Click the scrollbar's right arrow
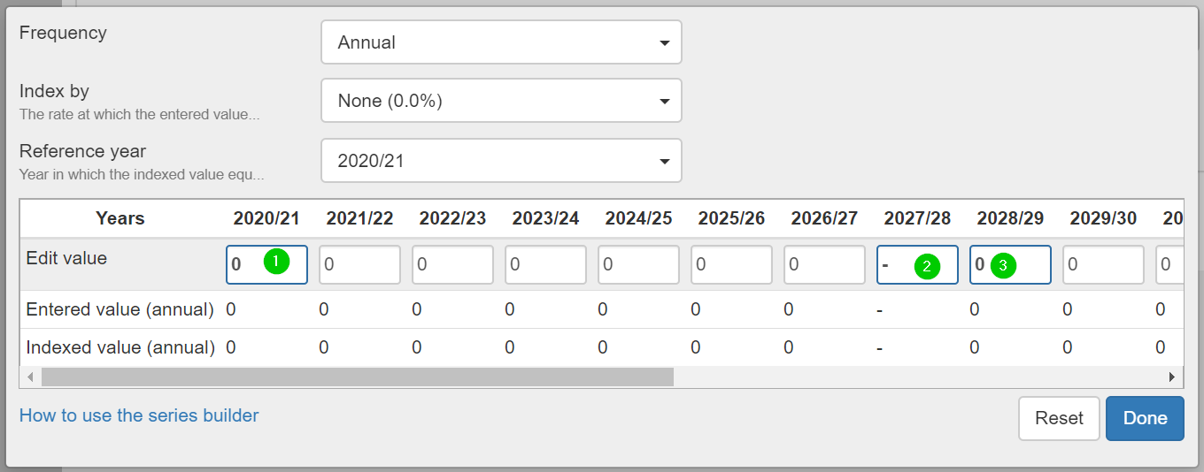1204x472 pixels. coord(1172,377)
